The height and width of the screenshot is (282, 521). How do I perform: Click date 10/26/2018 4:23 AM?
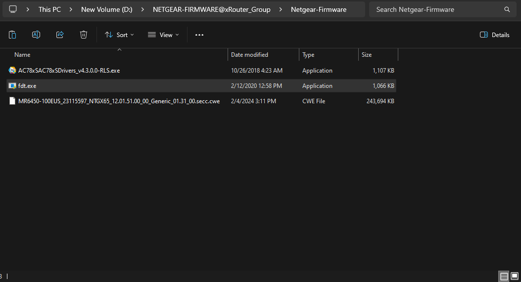257,70
